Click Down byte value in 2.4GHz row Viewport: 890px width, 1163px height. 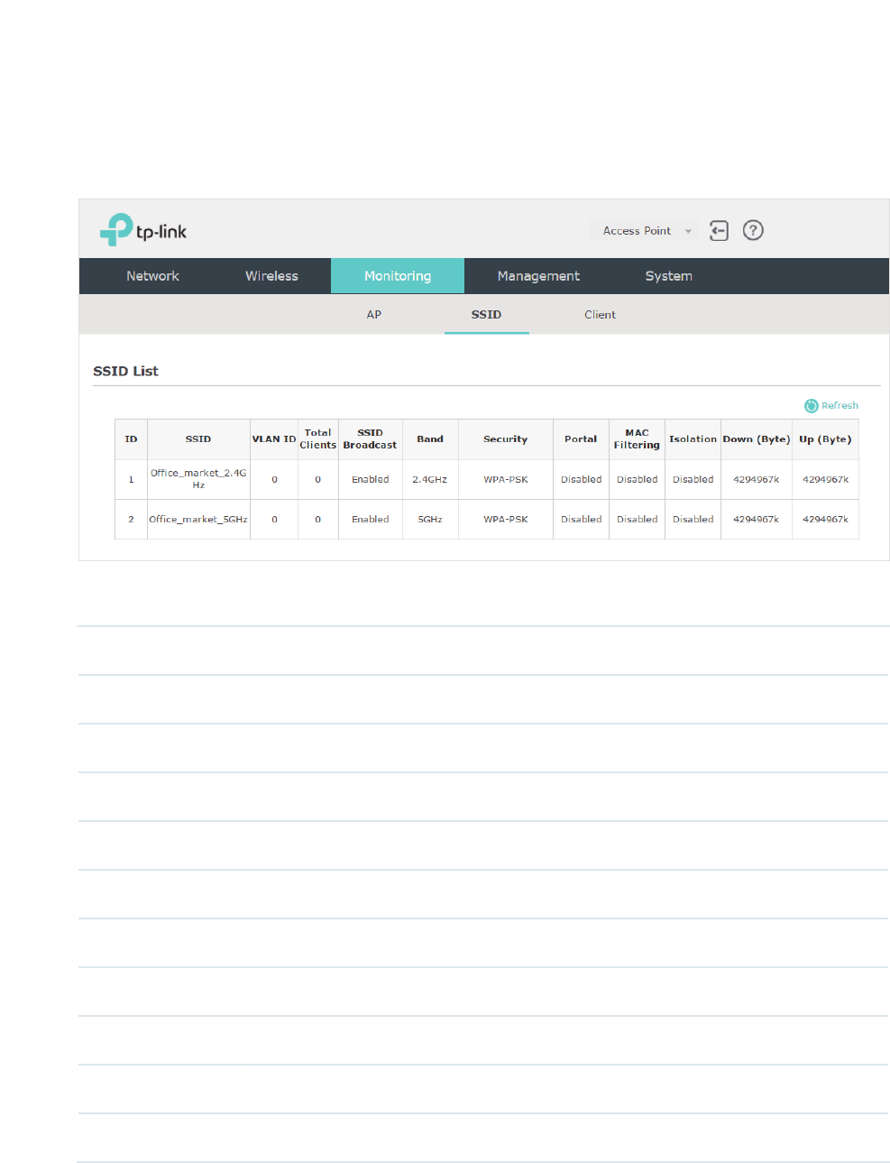[x=757, y=480]
